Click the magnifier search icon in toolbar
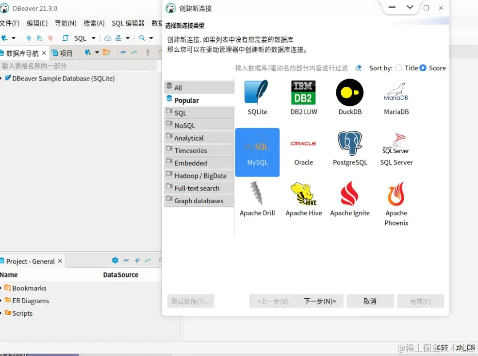This screenshot has height=356, width=478. point(142,38)
